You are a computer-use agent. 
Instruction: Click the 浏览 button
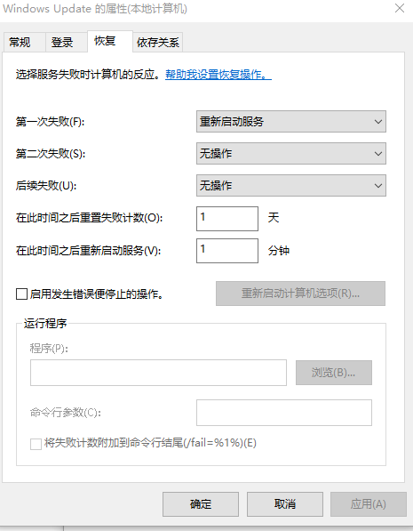334,373
